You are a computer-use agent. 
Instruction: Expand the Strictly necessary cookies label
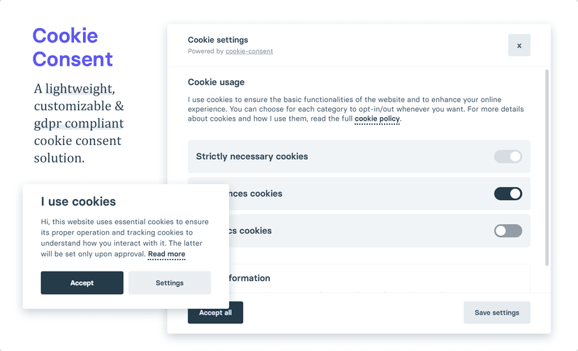(x=252, y=157)
